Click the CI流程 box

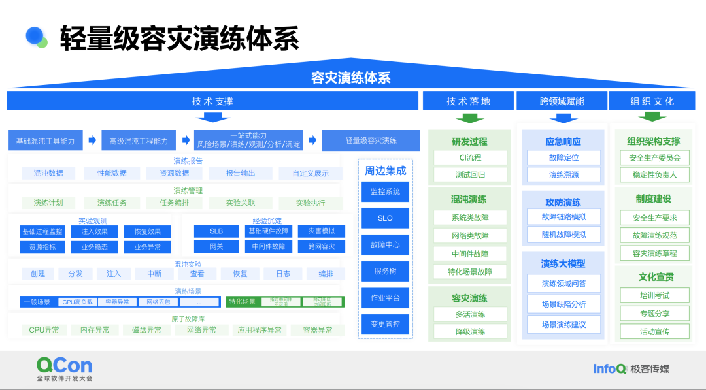[470, 158]
